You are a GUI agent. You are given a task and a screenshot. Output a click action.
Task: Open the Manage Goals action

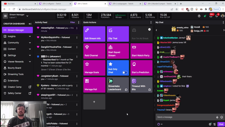coord(94,68)
